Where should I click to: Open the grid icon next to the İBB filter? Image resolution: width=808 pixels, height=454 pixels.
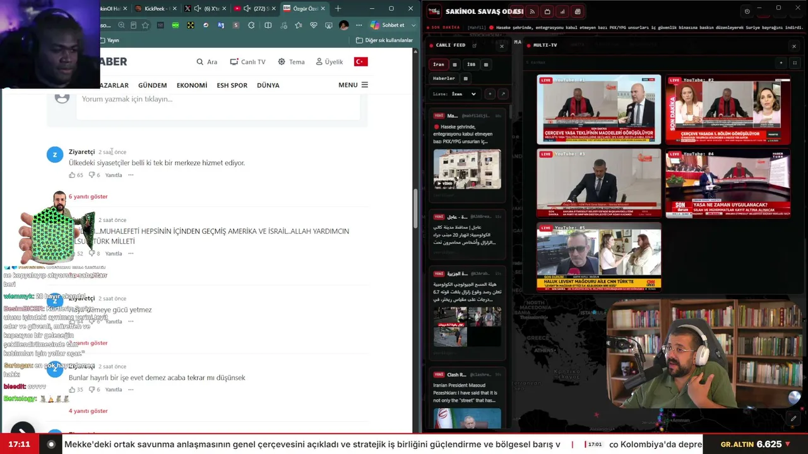coord(485,64)
